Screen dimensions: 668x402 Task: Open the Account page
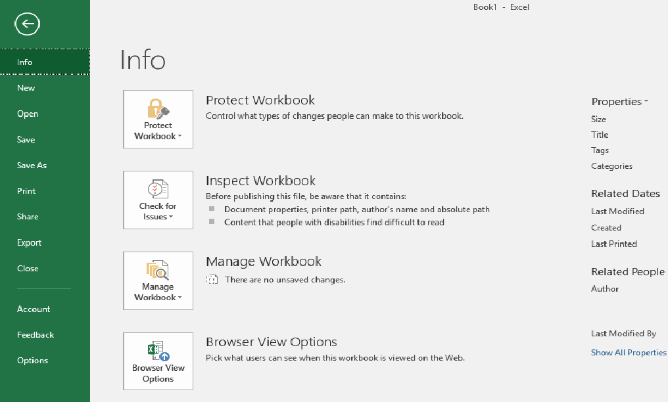click(34, 309)
